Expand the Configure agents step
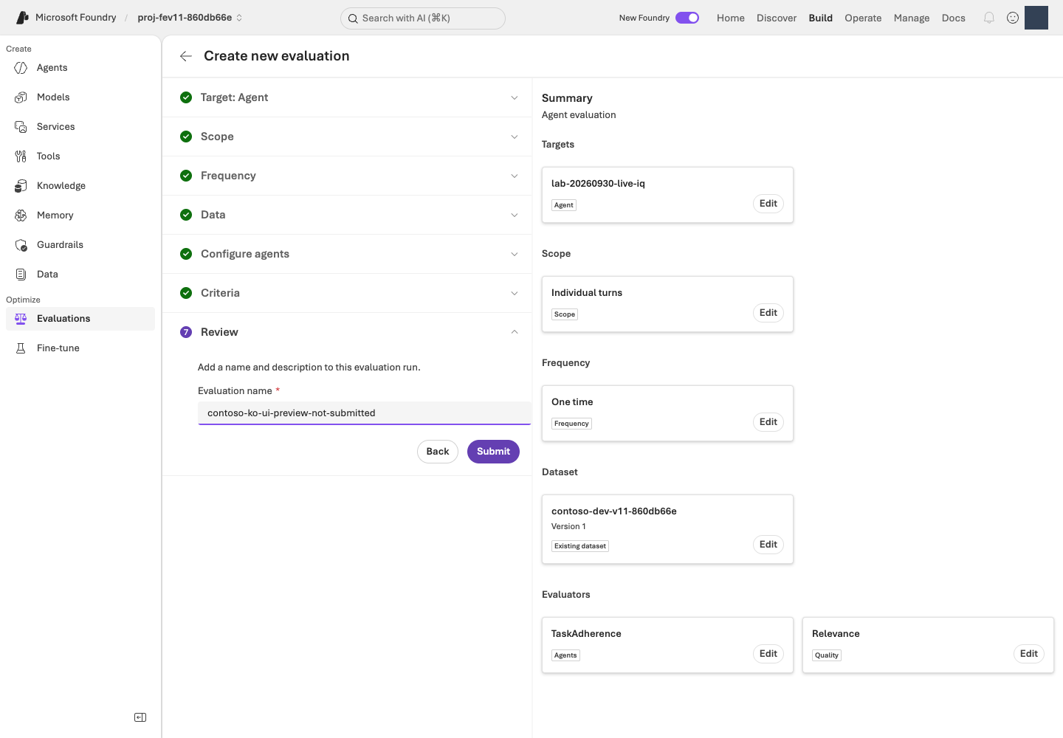This screenshot has width=1063, height=738. [x=347, y=254]
